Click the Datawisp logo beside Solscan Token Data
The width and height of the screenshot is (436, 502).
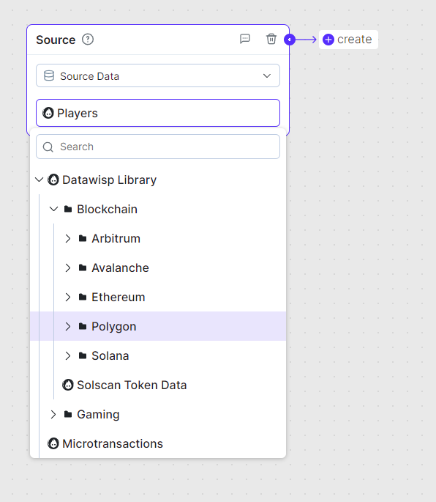[68, 385]
